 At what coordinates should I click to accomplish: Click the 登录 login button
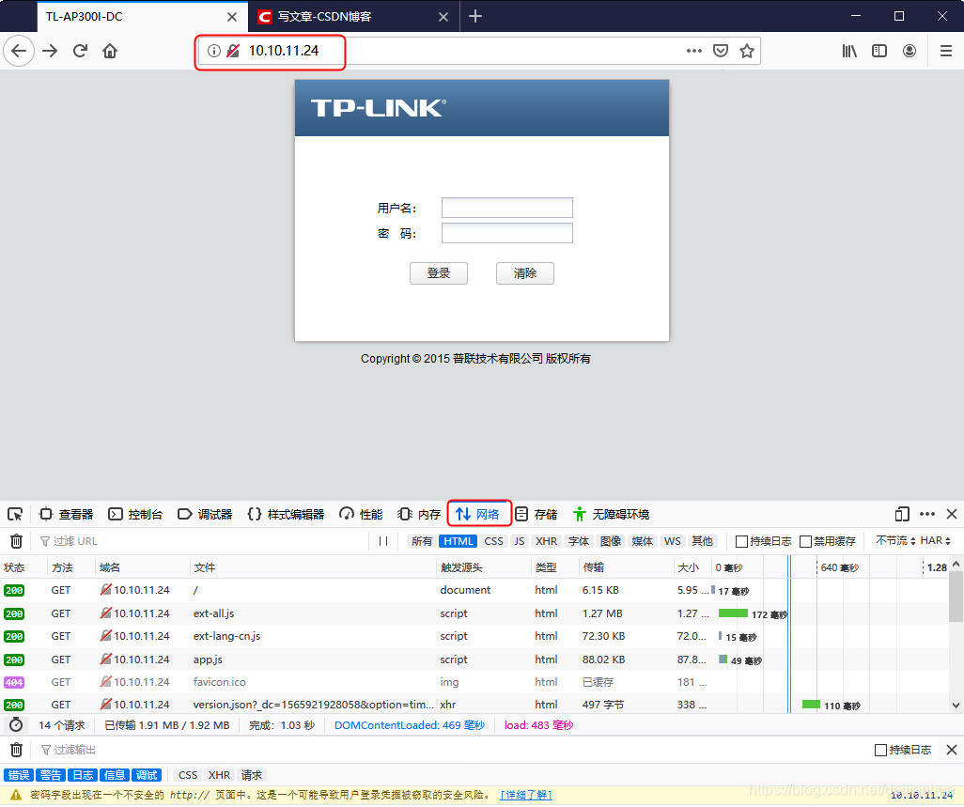[x=439, y=273]
